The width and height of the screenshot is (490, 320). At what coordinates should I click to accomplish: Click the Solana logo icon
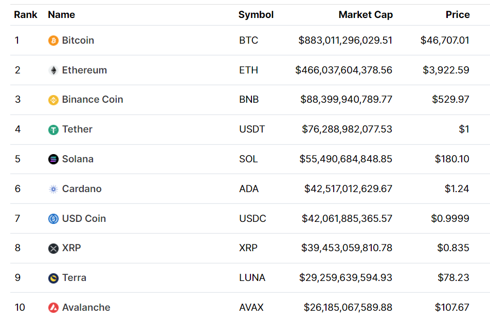coord(53,159)
